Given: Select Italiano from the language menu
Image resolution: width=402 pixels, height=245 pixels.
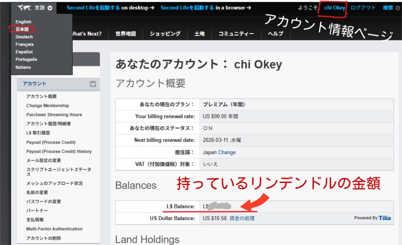Looking at the screenshot, I should click(x=23, y=67).
